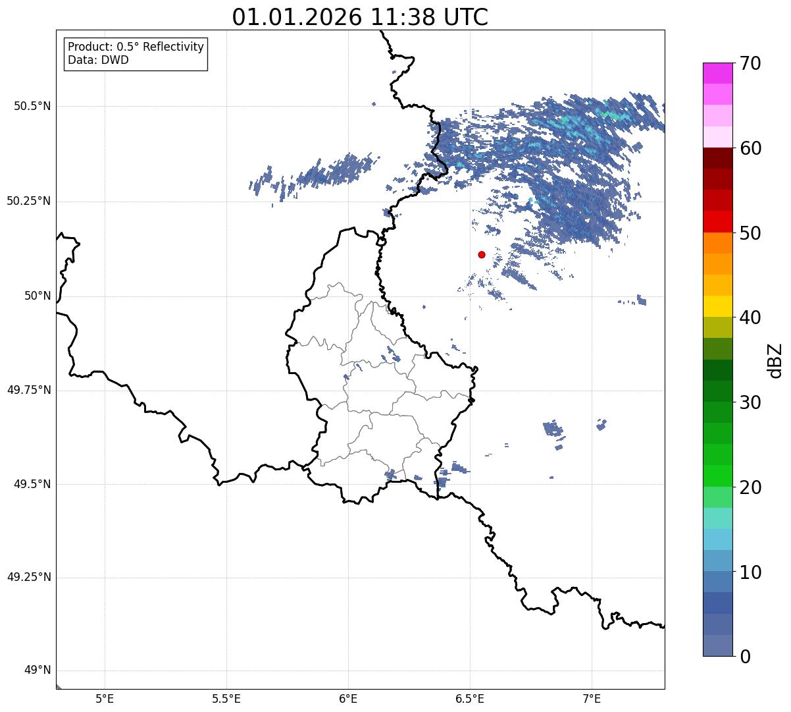Viewport: 791px width, 712px height.
Task: Click the latitude label 49.75°N
Action: [x=29, y=390]
